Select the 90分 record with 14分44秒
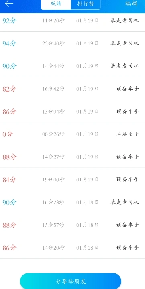This screenshot has width=145, height=289. [72, 66]
